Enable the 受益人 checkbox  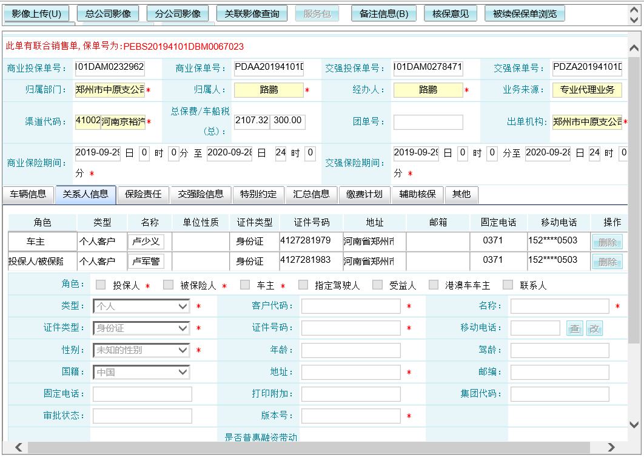[x=377, y=285]
